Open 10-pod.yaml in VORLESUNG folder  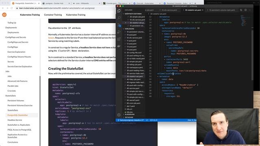coord(132,35)
